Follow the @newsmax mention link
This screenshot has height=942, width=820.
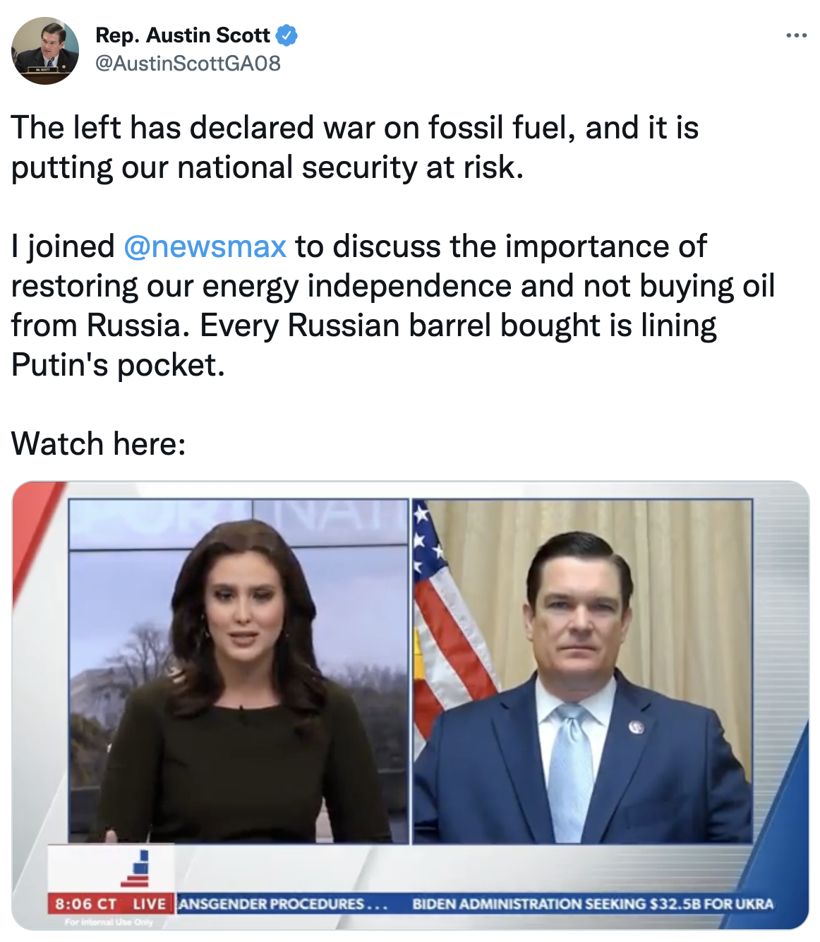(205, 246)
